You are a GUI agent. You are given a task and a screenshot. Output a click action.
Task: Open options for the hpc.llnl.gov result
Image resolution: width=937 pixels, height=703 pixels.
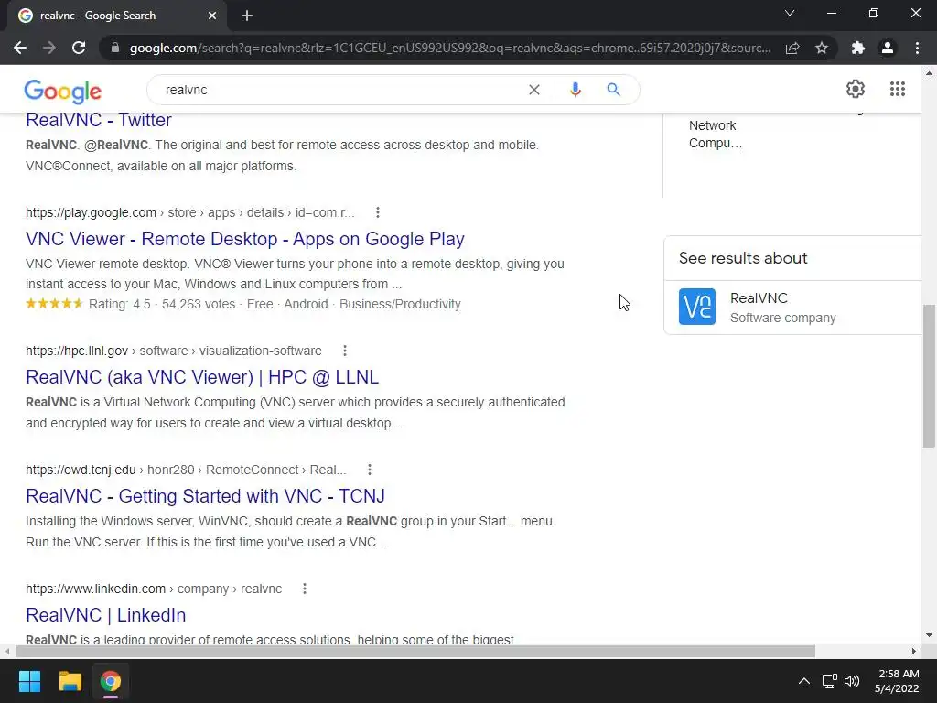345,351
